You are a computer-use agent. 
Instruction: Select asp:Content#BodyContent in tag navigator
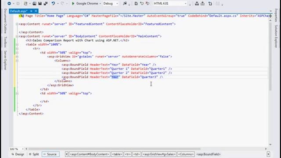pos(89,154)
